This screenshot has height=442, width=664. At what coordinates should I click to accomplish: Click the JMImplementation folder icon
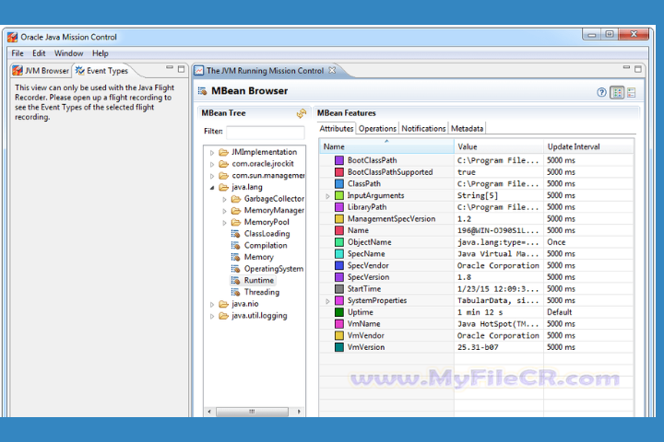point(223,152)
